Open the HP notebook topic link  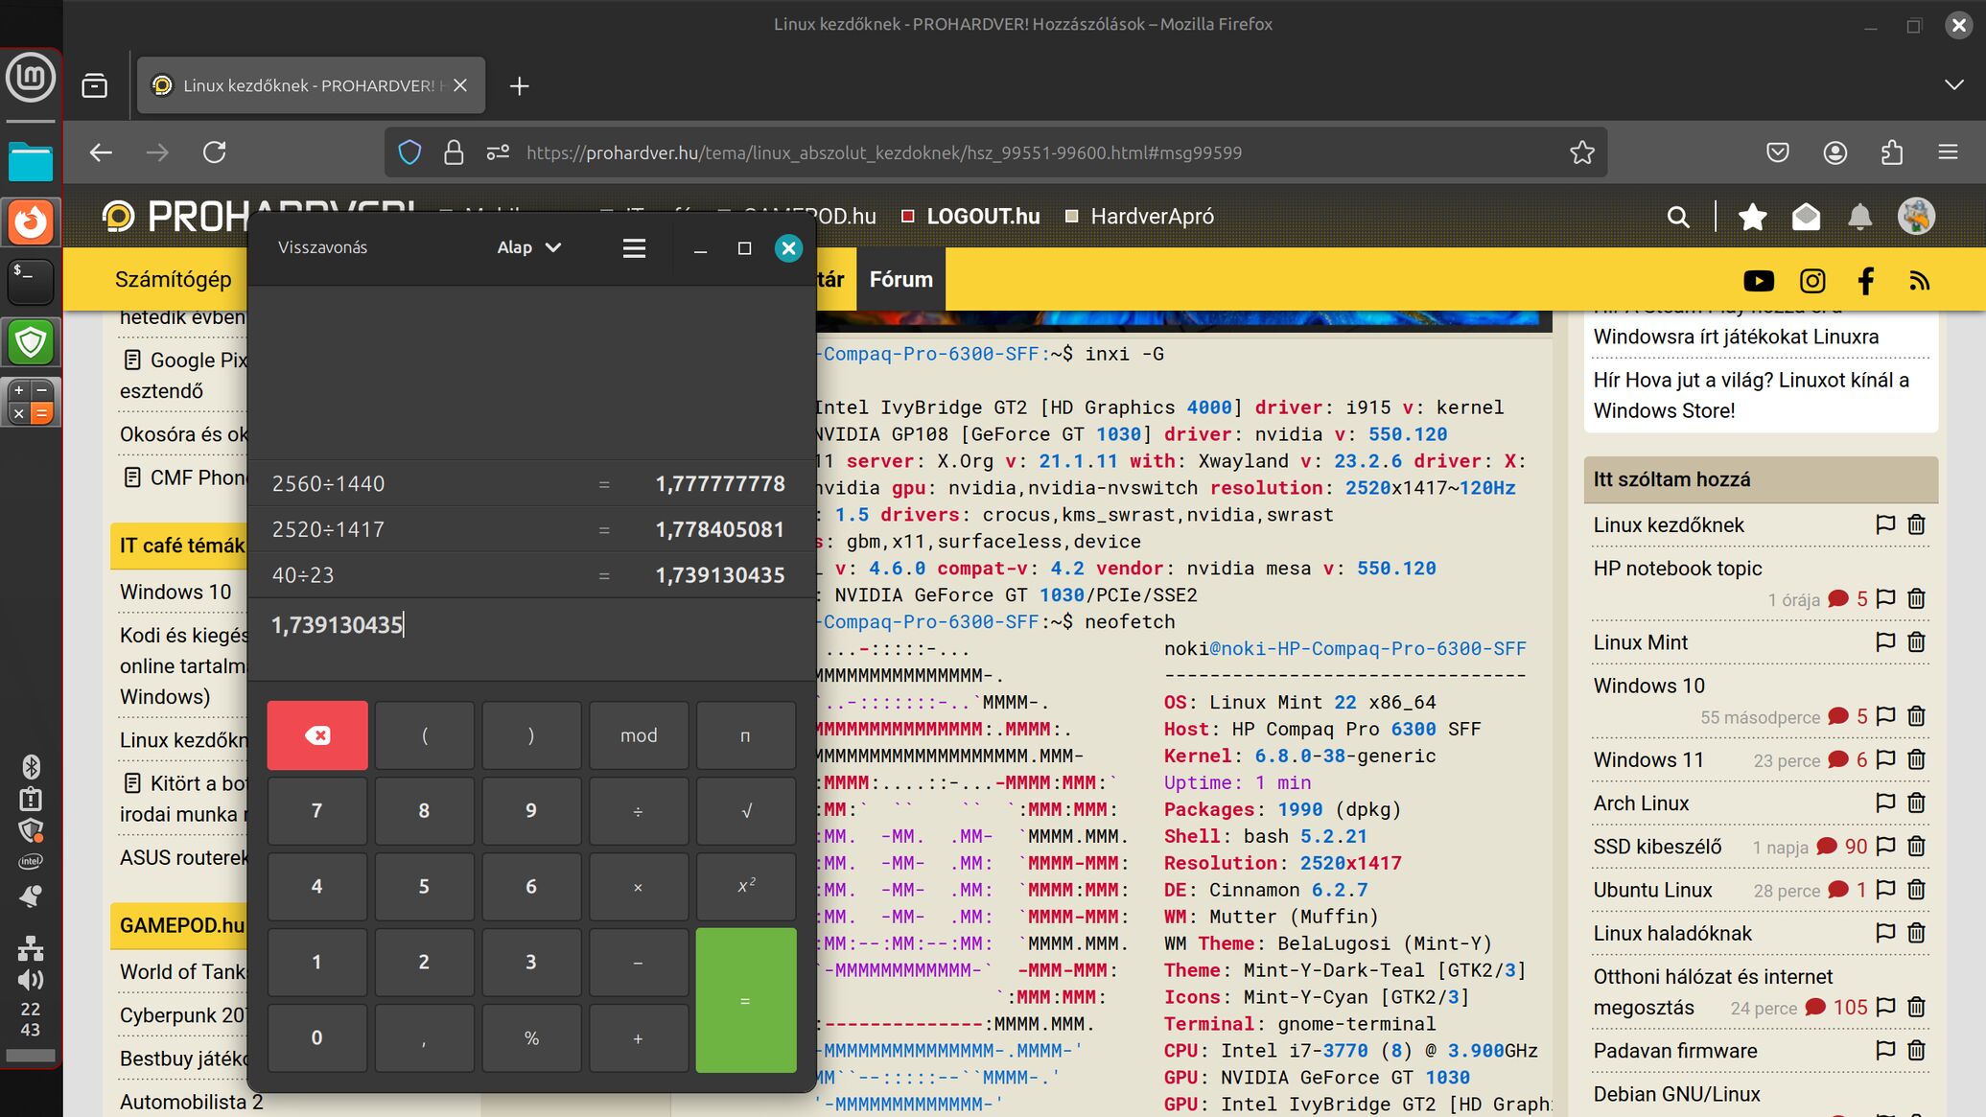click(1677, 569)
